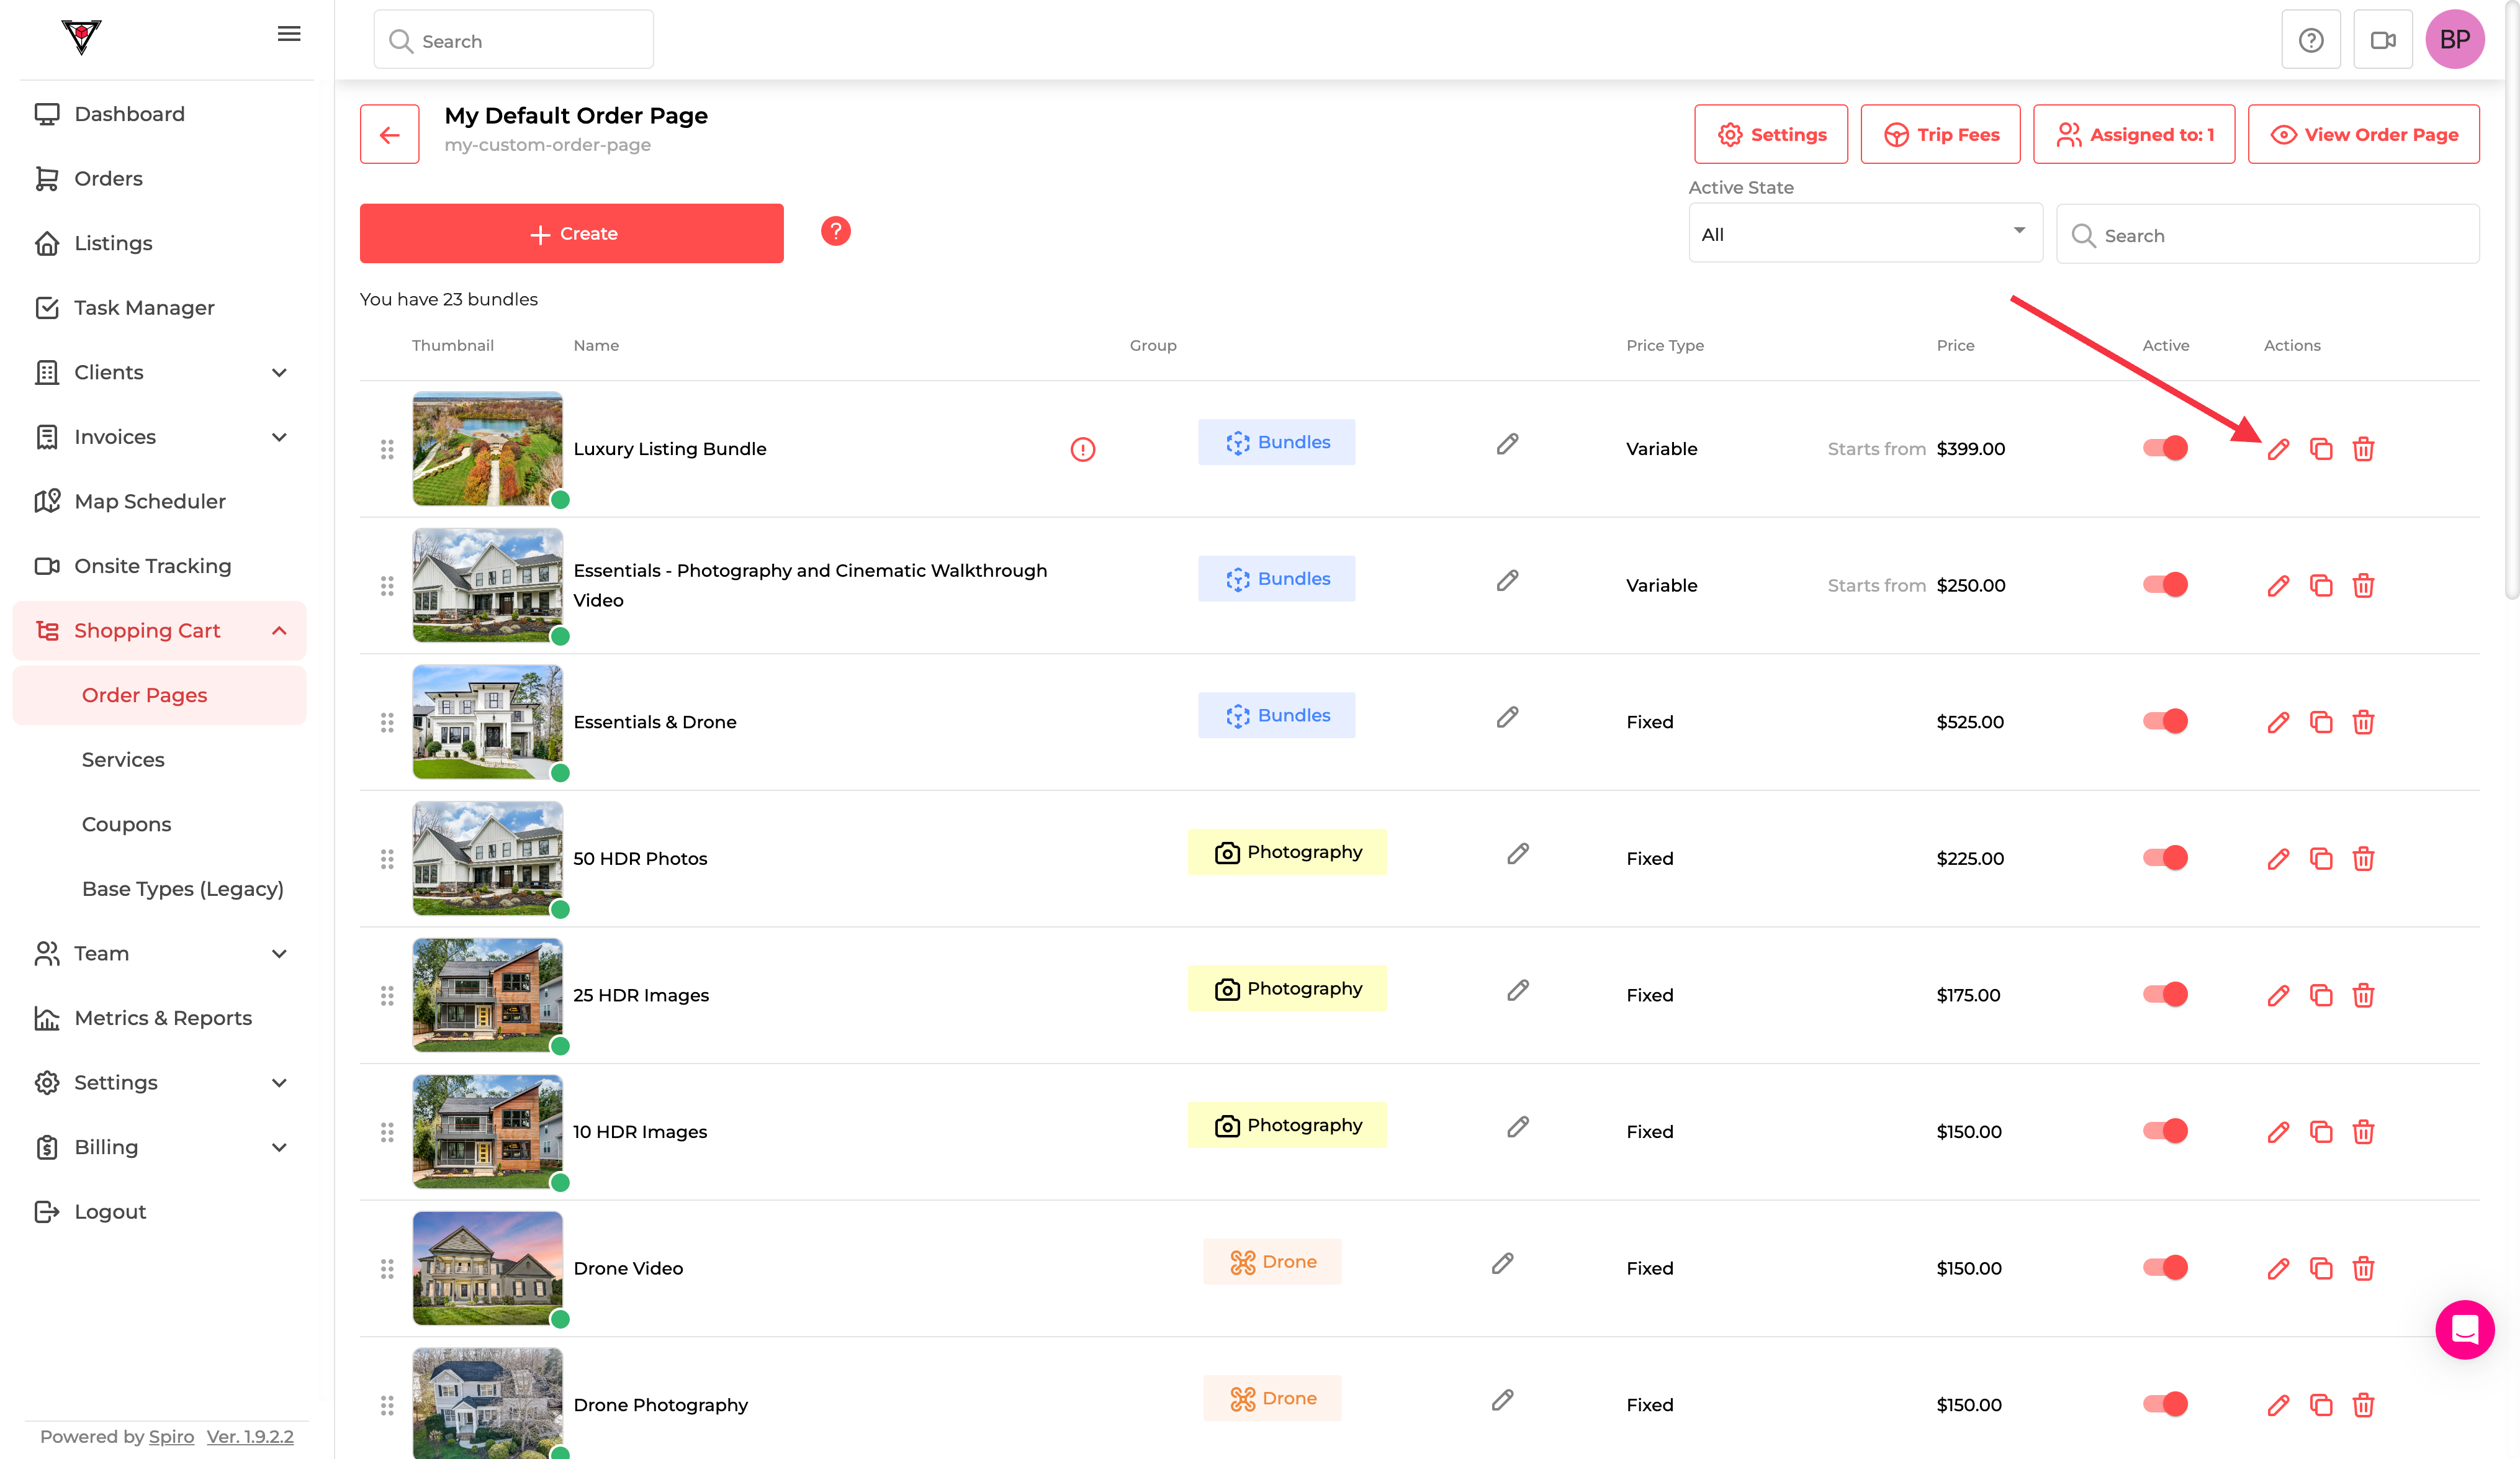The height and width of the screenshot is (1459, 2520).
Task: Toggle the Active switch for Drone Photography
Action: 2165,1404
